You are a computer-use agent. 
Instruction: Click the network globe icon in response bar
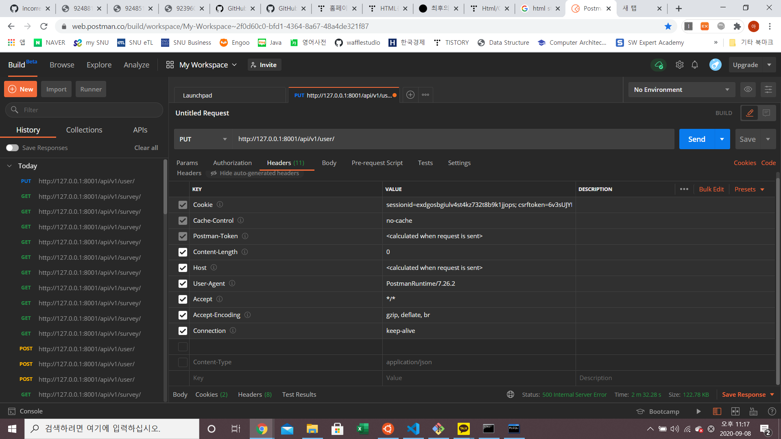pyautogui.click(x=510, y=394)
